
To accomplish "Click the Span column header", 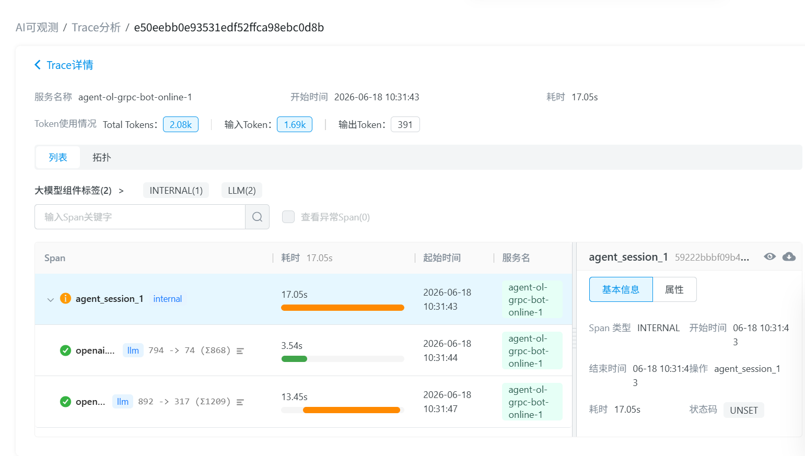I will [55, 258].
